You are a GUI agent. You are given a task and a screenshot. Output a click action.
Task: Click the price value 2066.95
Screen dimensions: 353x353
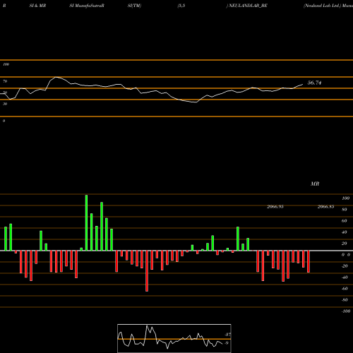click(275, 207)
